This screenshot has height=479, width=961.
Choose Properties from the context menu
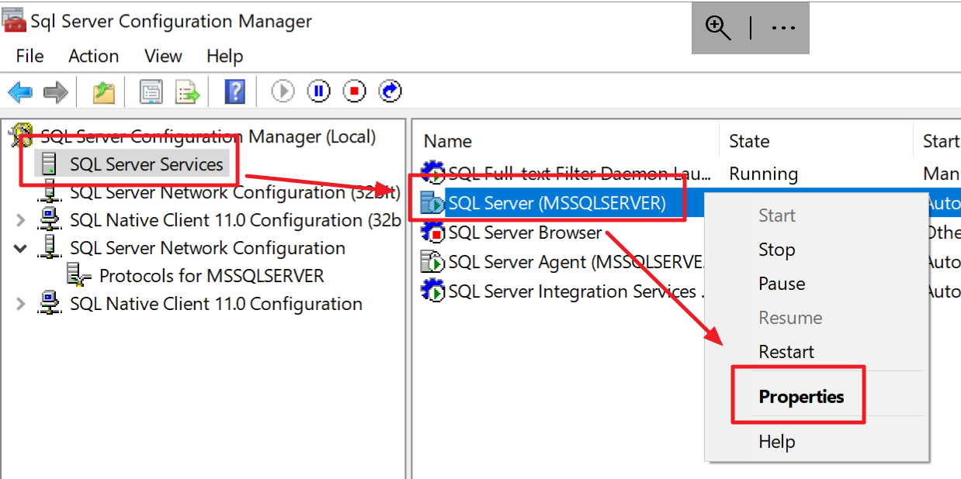800,395
